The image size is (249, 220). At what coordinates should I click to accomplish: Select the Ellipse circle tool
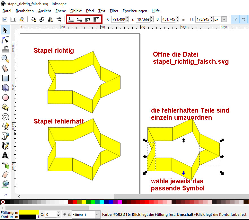(5, 97)
